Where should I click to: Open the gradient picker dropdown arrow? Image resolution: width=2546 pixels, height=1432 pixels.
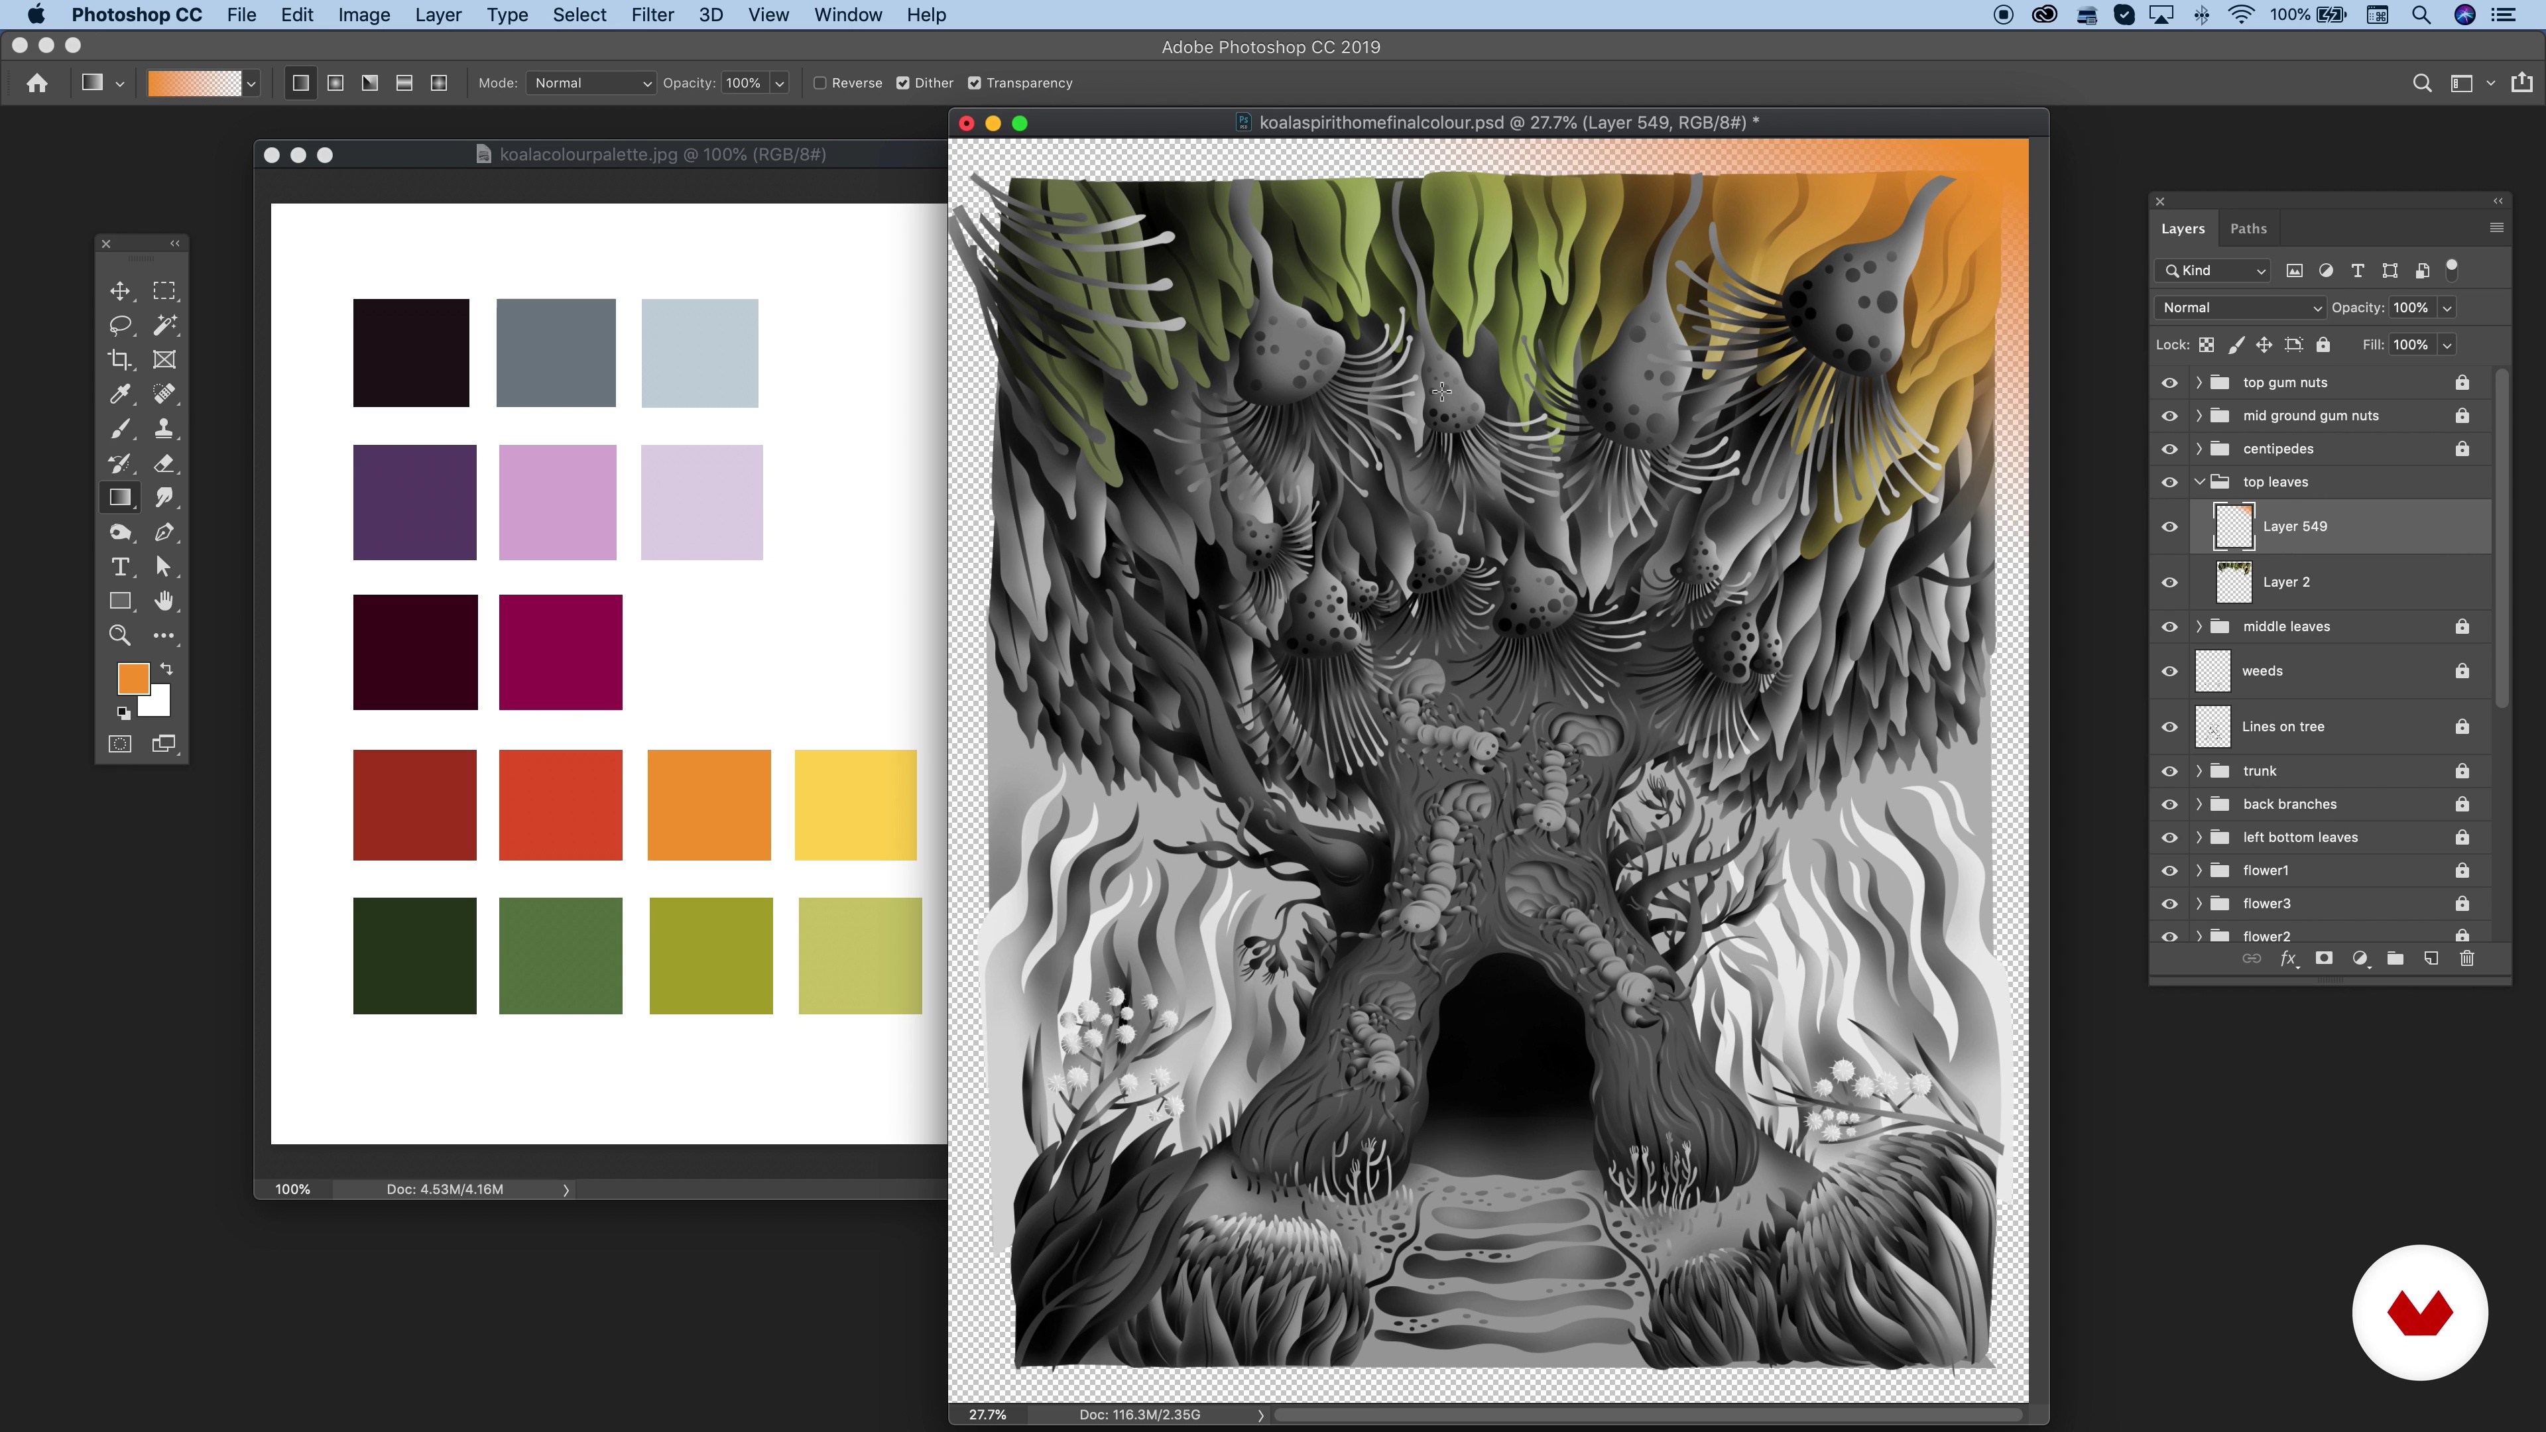tap(251, 84)
